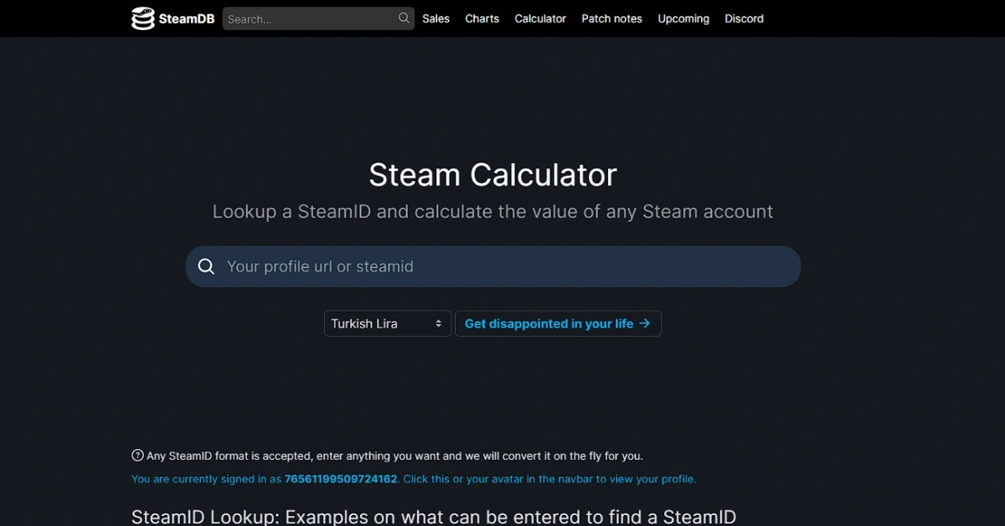Viewport: 1005px width, 526px height.
Task: Click the database stack icon beside SteamDB text
Action: coord(143,18)
